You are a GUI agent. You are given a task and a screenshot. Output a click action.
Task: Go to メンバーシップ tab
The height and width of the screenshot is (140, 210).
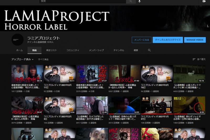tap(96, 50)
